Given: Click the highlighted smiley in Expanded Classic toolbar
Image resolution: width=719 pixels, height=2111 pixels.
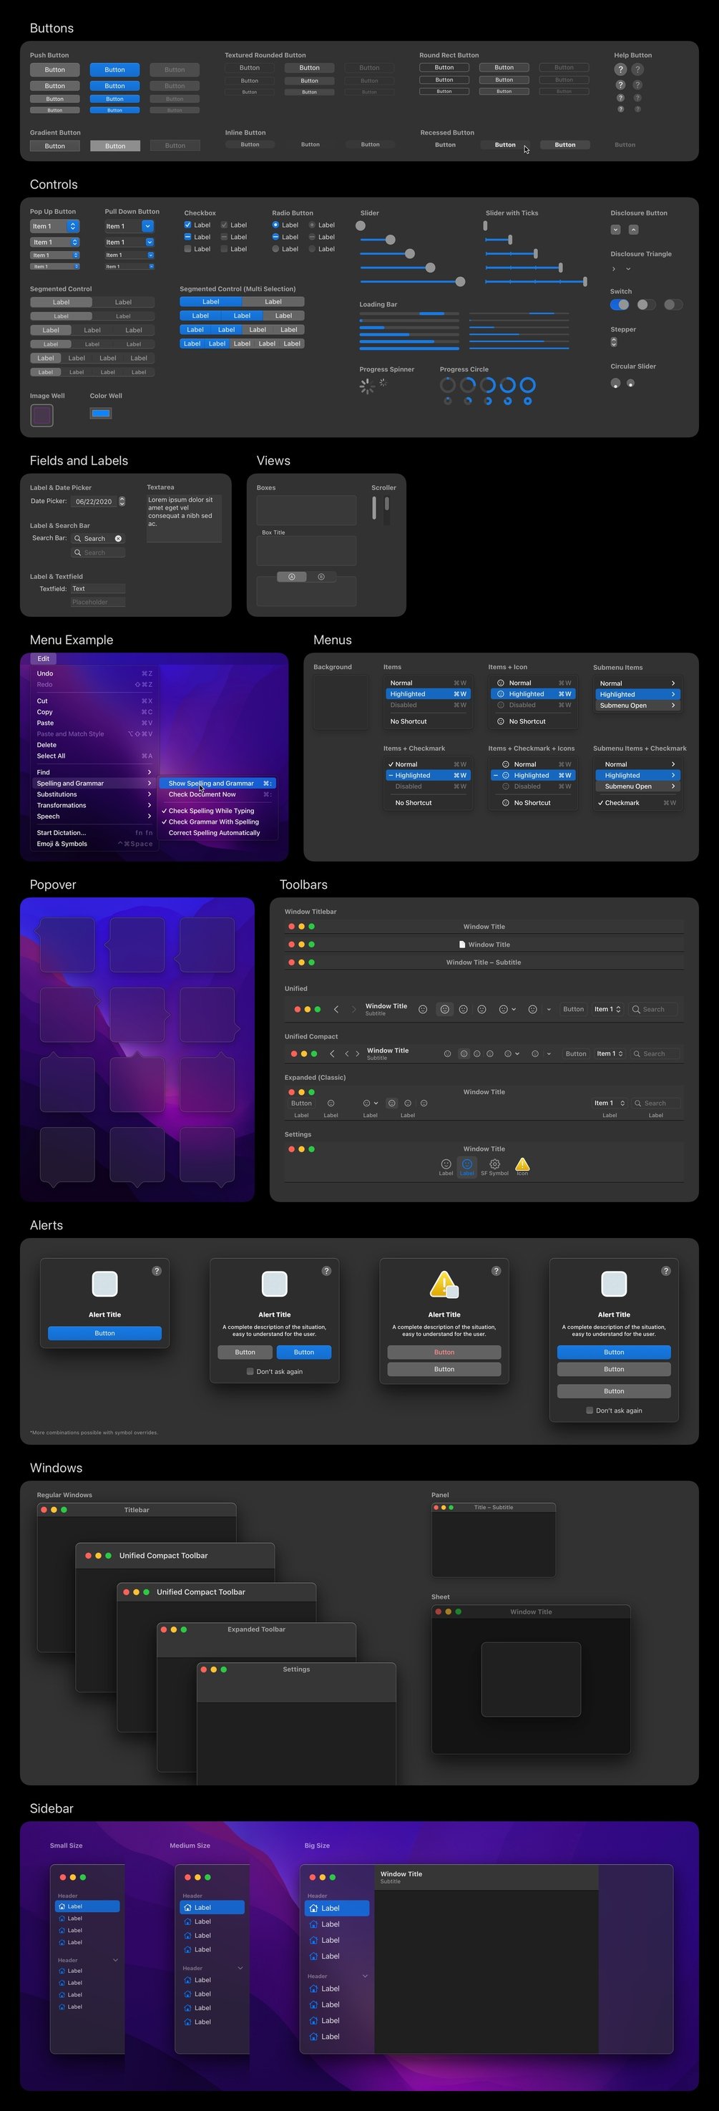Looking at the screenshot, I should (391, 1103).
